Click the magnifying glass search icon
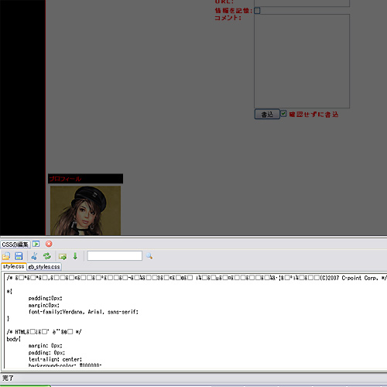Screen dimensions: 387x387 [149, 256]
